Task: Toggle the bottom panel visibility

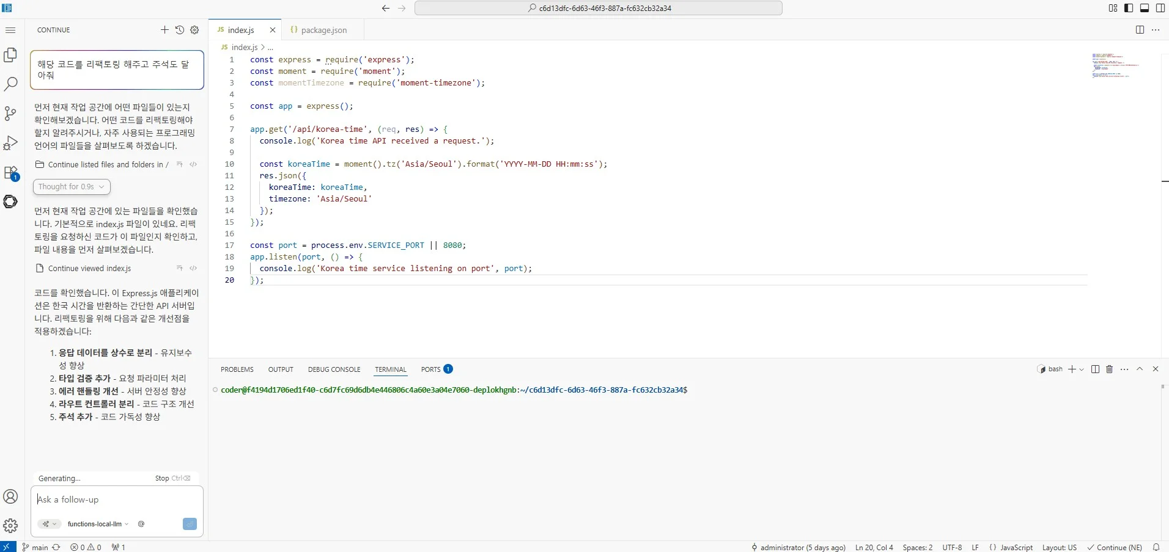Action: (1145, 8)
